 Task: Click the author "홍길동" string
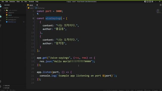pos(59,29)
